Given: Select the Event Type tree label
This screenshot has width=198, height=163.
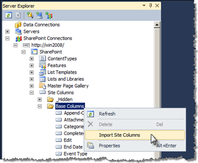Looking at the screenshot, I should coord(76,154).
